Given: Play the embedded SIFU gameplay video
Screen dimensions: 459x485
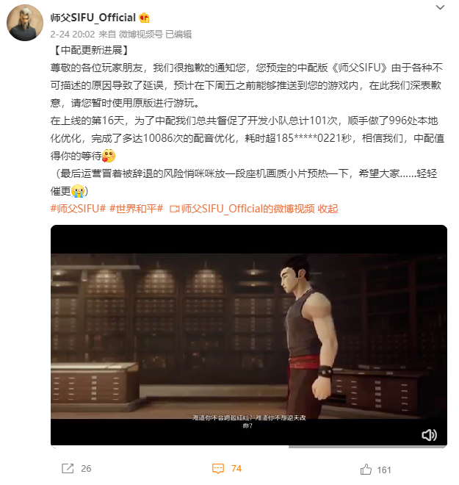Looking at the screenshot, I should (249, 334).
